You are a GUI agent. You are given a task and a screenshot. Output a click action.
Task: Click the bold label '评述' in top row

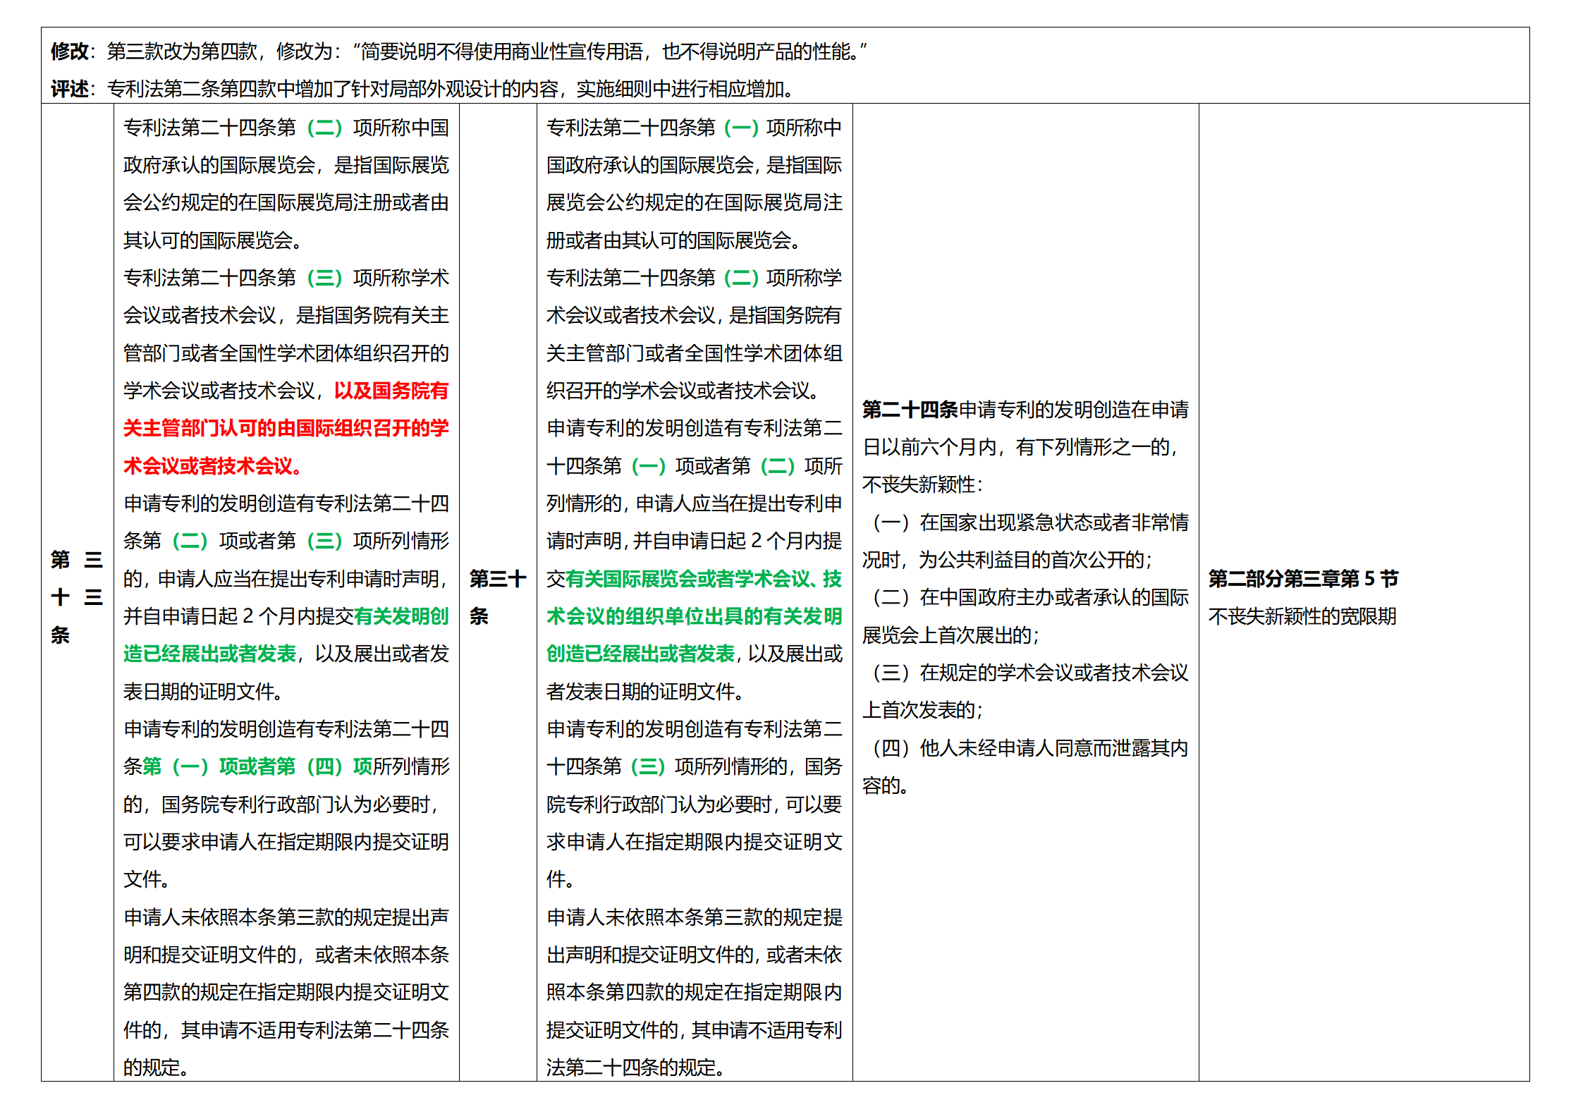coord(69,89)
